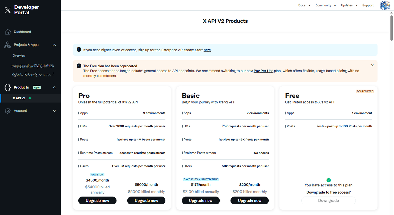Click '50k requests per month per user'
This screenshot has width=394, height=215.
coord(245,166)
